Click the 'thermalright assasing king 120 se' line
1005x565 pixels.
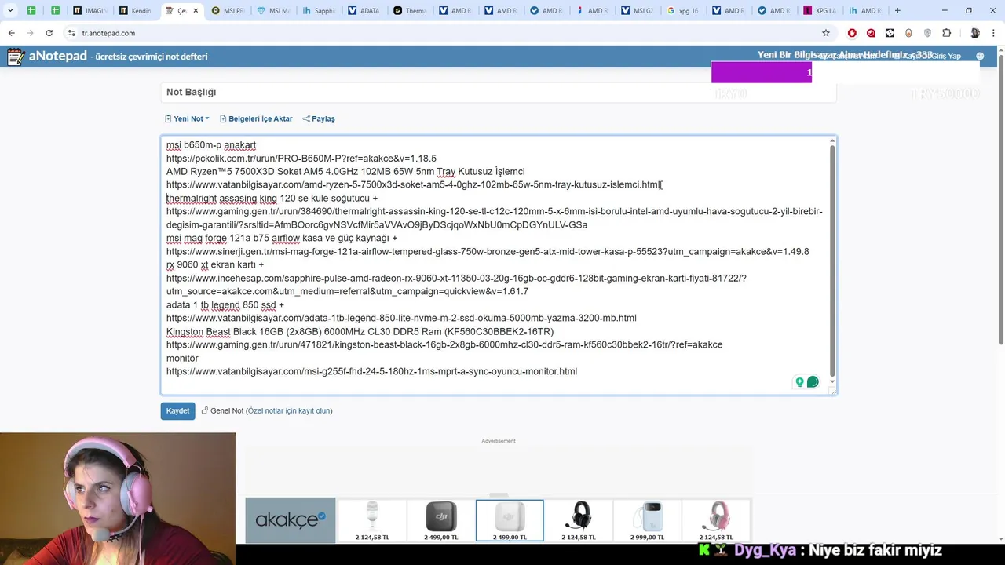pyautogui.click(x=272, y=198)
